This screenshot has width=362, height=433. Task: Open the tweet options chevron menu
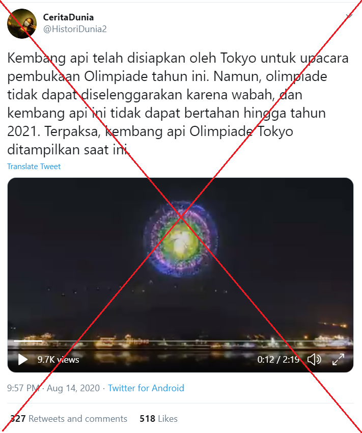349,16
